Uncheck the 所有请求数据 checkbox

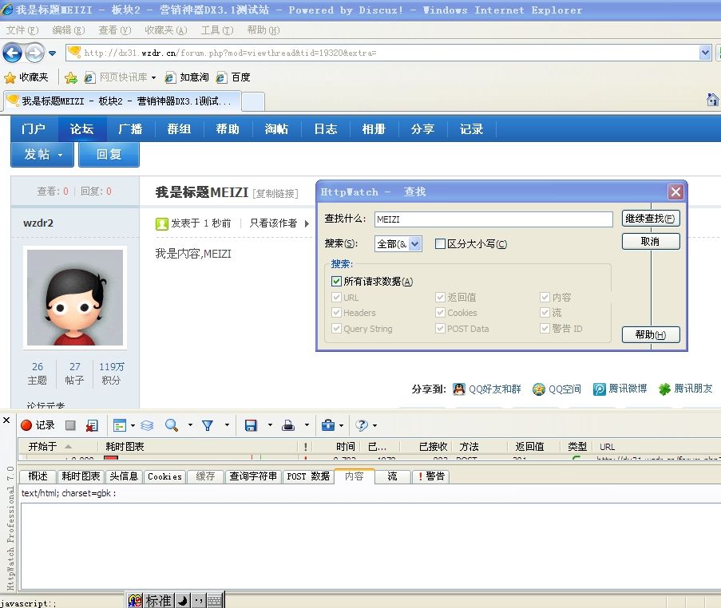336,281
